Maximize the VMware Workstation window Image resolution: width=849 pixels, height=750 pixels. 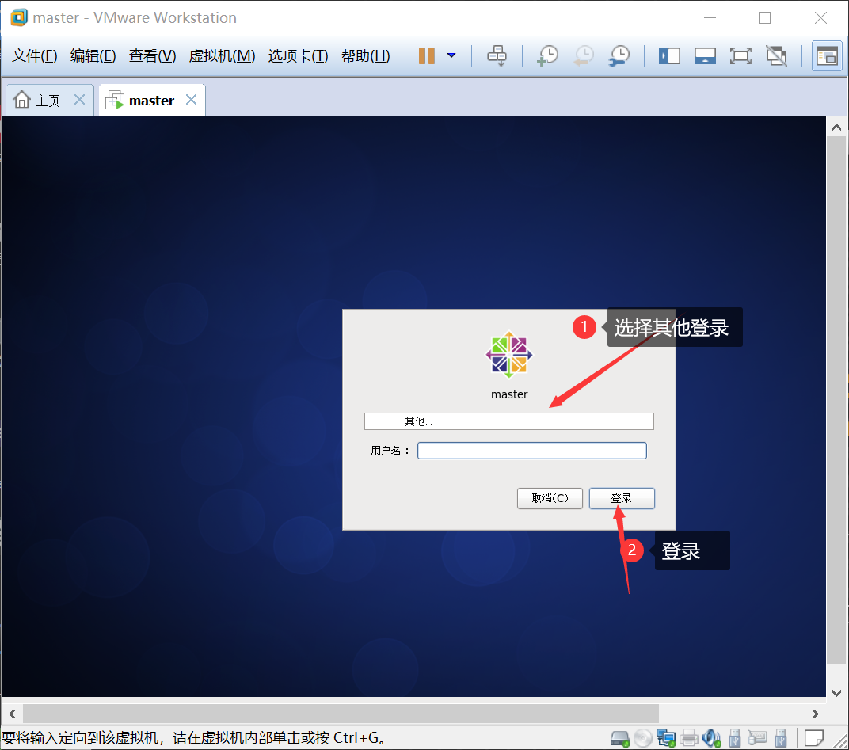click(x=764, y=18)
